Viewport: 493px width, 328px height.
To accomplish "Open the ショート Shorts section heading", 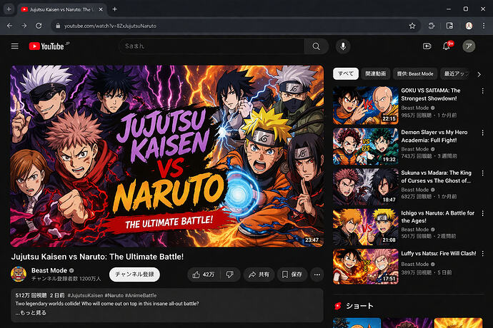I will (x=359, y=306).
